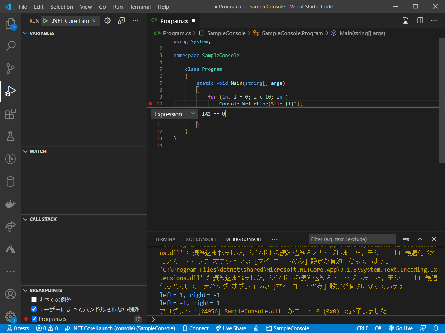
Task: Focus the debug console filter field
Action: [352, 239]
